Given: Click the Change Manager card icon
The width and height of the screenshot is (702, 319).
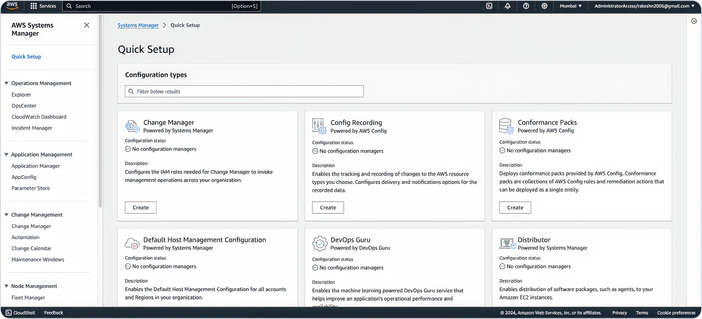Looking at the screenshot, I should tap(132, 126).
